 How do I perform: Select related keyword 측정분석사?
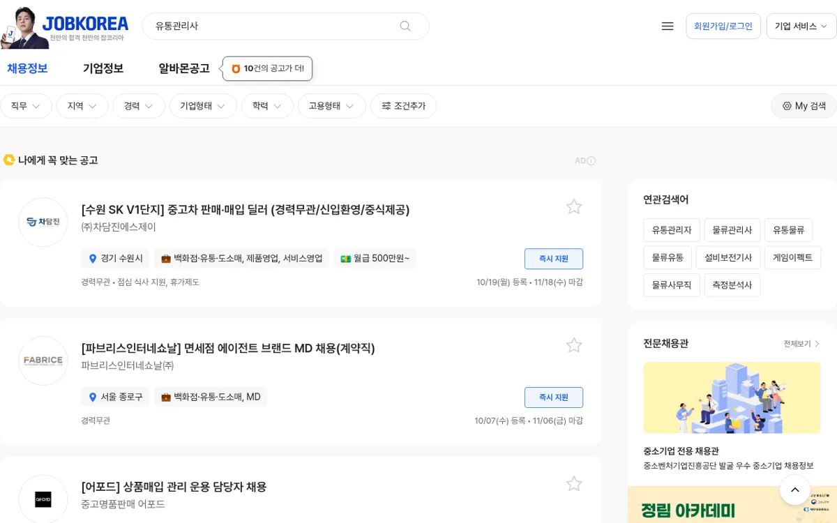(x=732, y=285)
